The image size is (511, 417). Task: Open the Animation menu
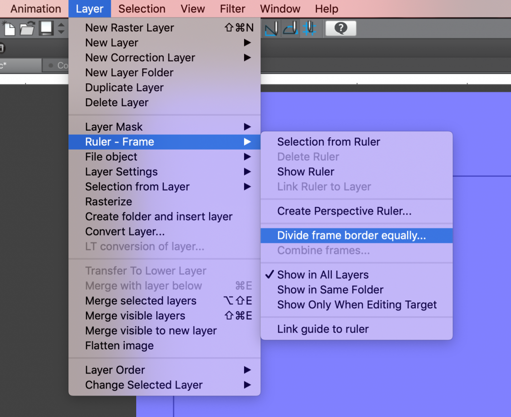36,9
